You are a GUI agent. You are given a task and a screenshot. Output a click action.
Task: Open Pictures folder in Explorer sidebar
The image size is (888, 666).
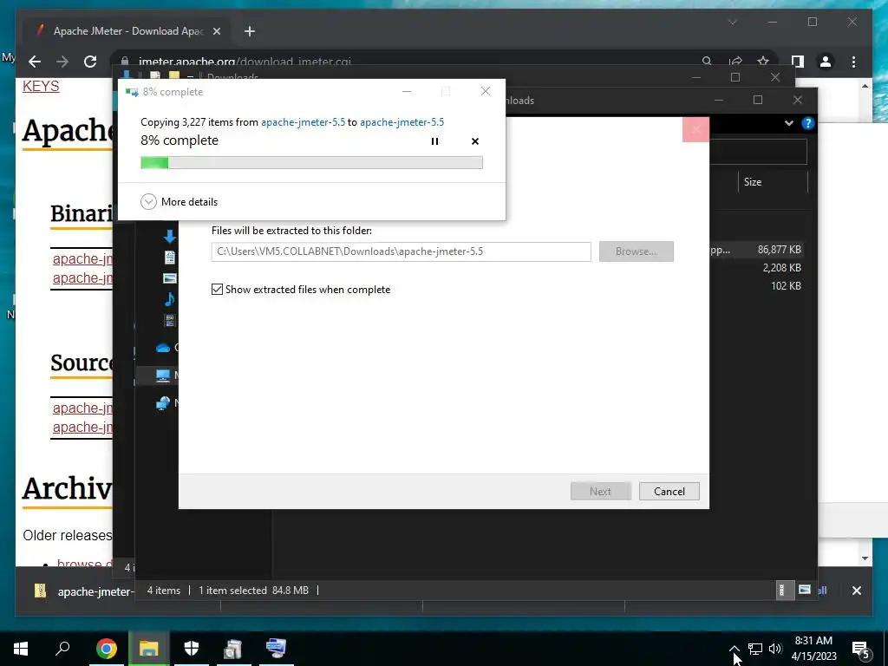click(x=169, y=278)
